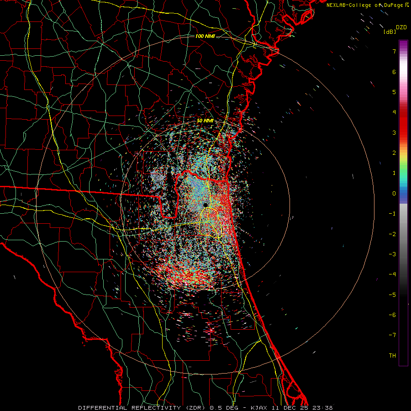
Task: Click the 7 value on the color scale
Action: 394,51
